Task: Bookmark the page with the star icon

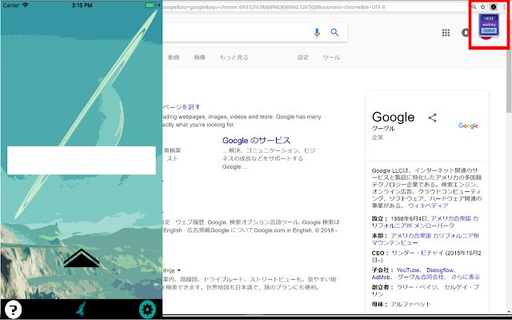Action: point(482,7)
